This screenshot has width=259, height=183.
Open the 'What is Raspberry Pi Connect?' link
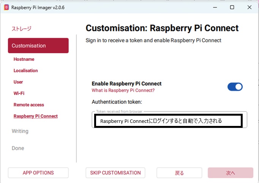(123, 91)
